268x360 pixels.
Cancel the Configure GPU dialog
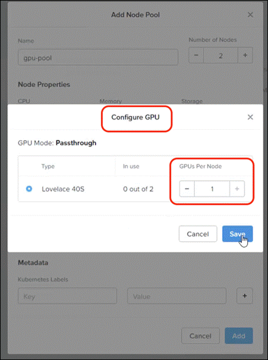[198, 234]
